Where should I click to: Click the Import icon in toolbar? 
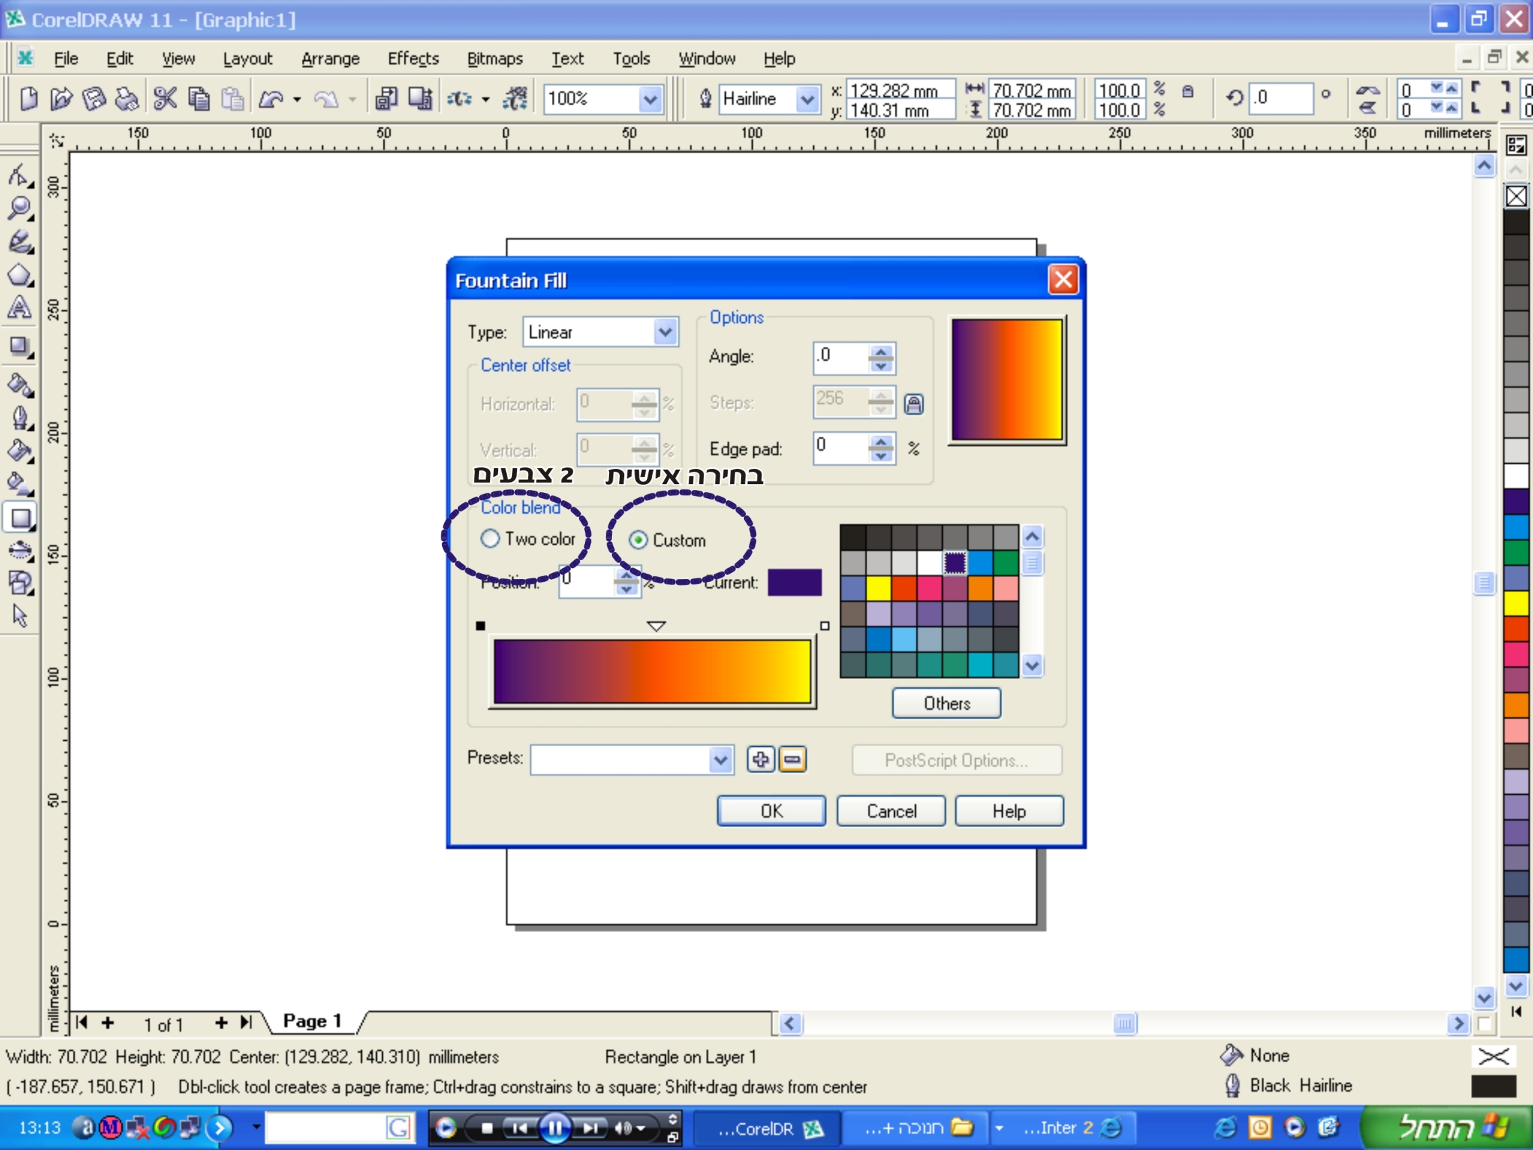tap(386, 99)
